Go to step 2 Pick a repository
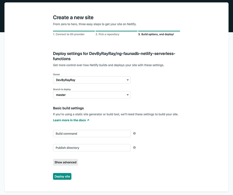233x195 pixels. (107, 34)
